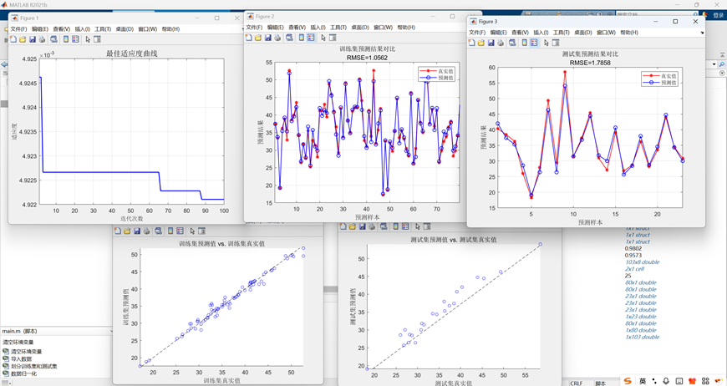Select 2x1 cell workspace value
The height and width of the screenshot is (386, 727).
(635, 269)
